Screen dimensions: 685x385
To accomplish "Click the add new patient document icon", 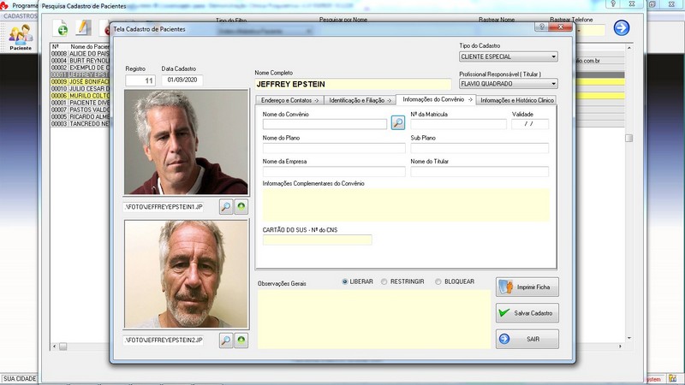I will click(61, 28).
